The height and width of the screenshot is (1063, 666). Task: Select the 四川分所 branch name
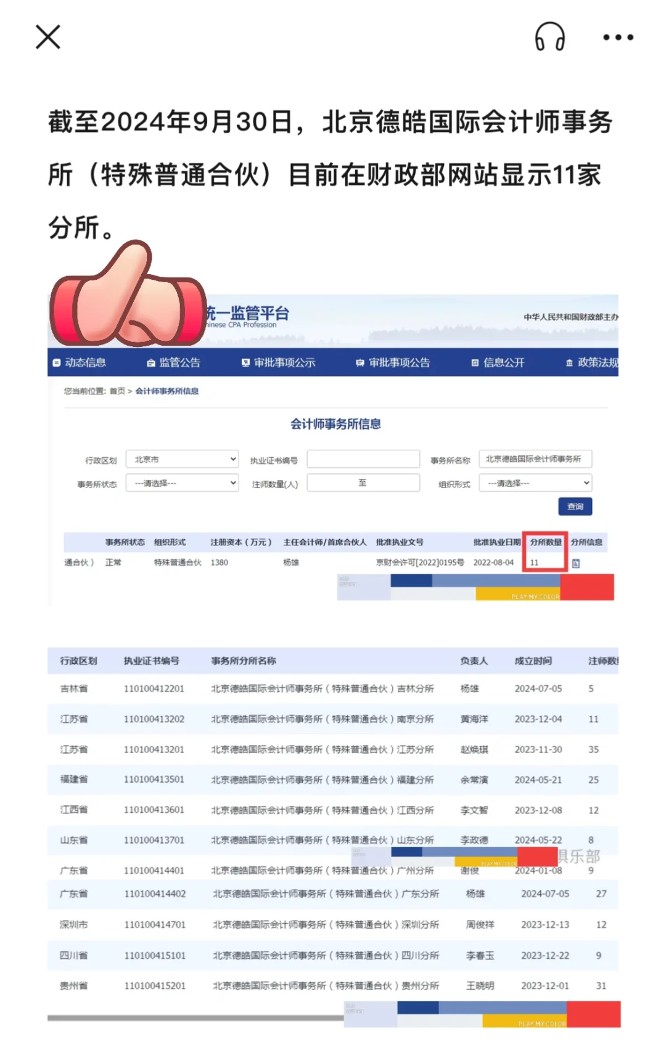(x=326, y=955)
